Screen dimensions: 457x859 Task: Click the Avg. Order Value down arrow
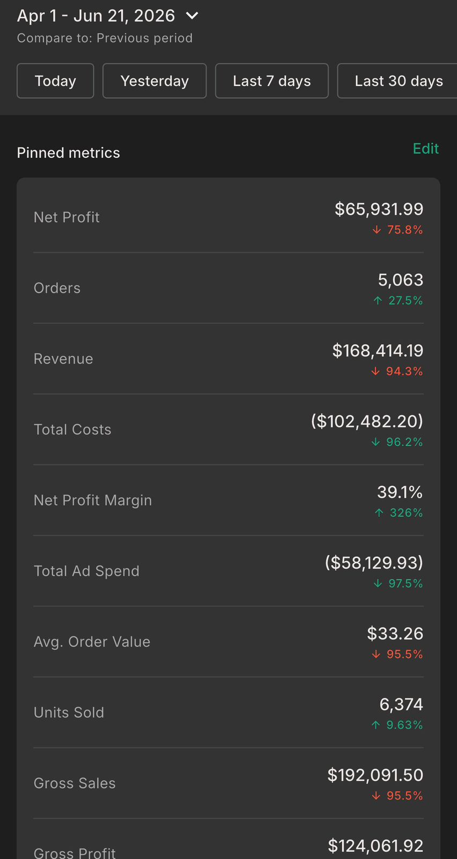pyautogui.click(x=377, y=654)
